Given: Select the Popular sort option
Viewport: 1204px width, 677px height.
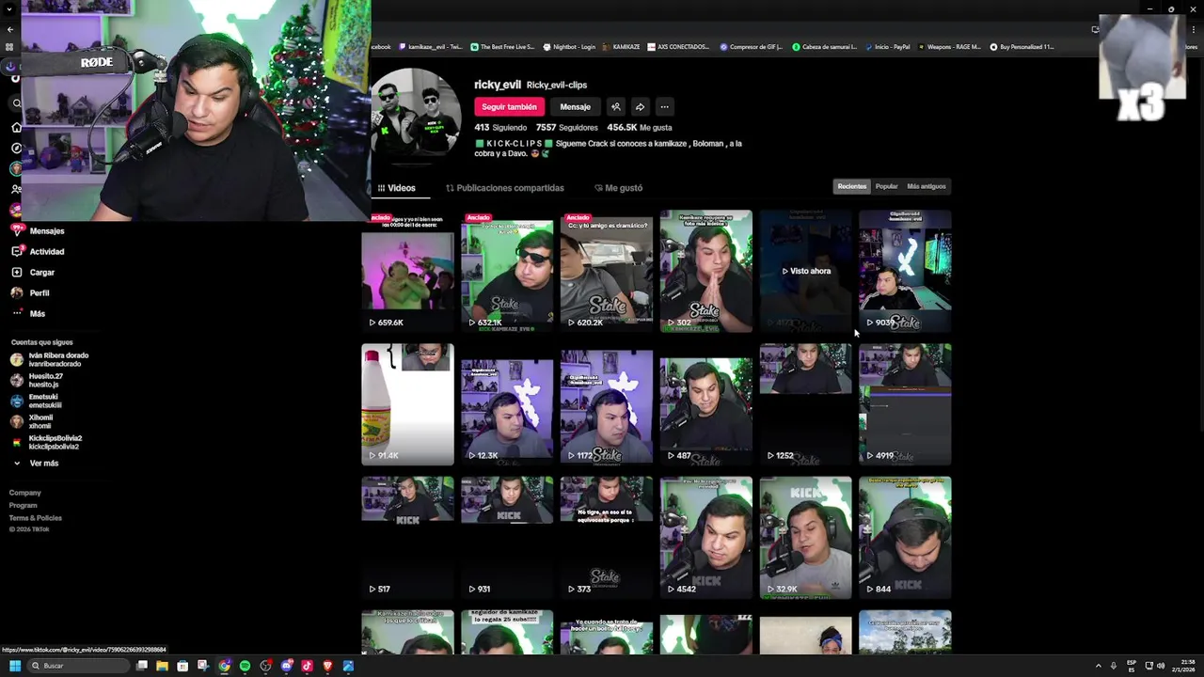Looking at the screenshot, I should tap(887, 186).
